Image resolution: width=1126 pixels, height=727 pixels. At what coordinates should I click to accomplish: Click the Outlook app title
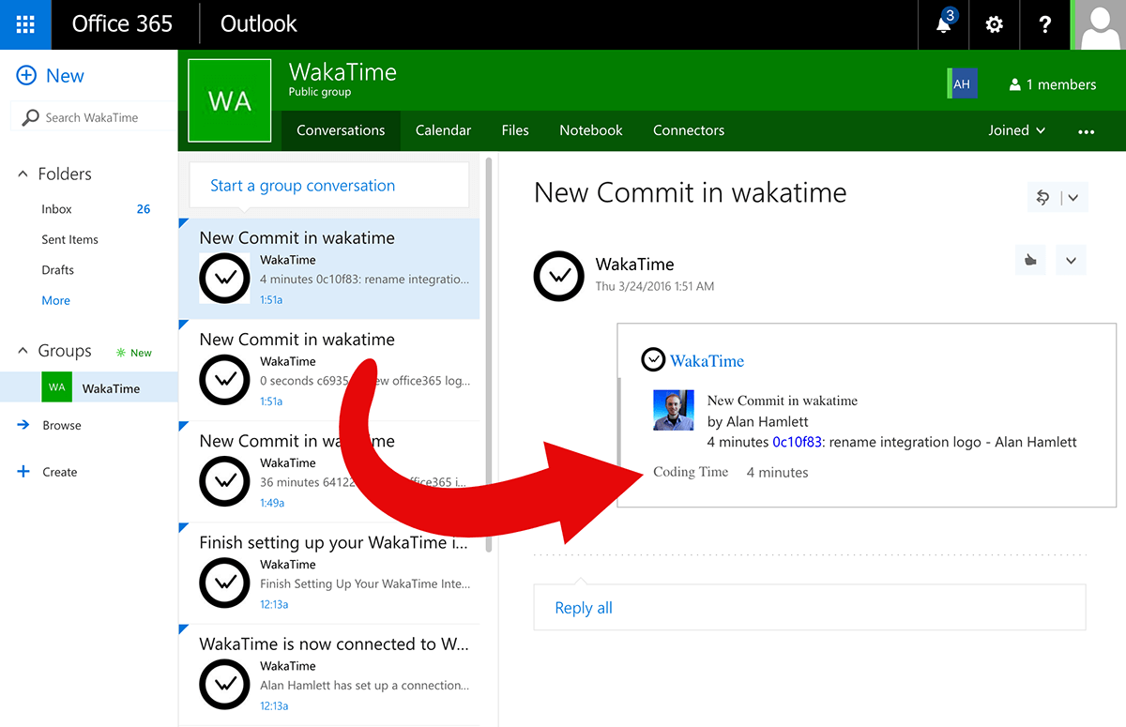point(259,24)
